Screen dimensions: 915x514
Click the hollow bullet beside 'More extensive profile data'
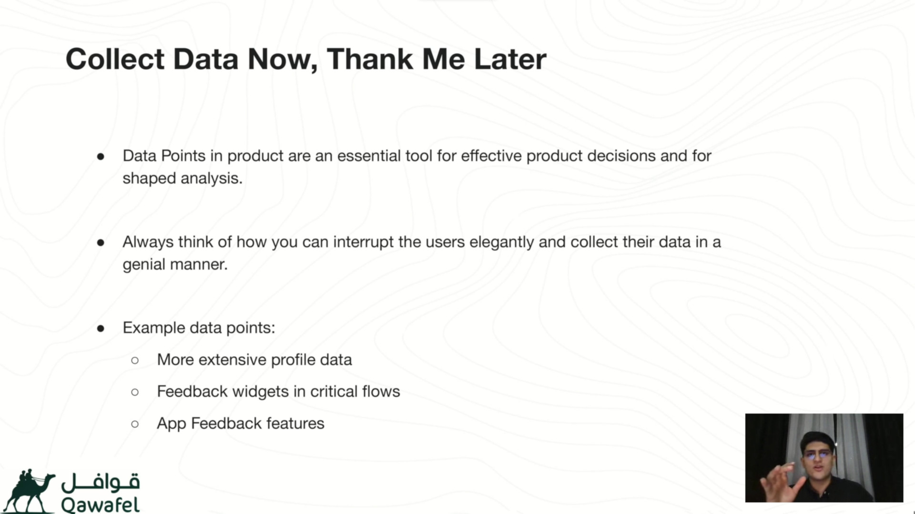[135, 360]
